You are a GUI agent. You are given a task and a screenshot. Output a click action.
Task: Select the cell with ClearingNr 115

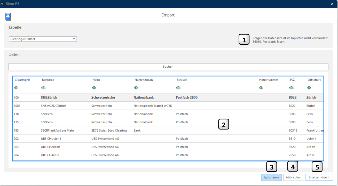16,122
